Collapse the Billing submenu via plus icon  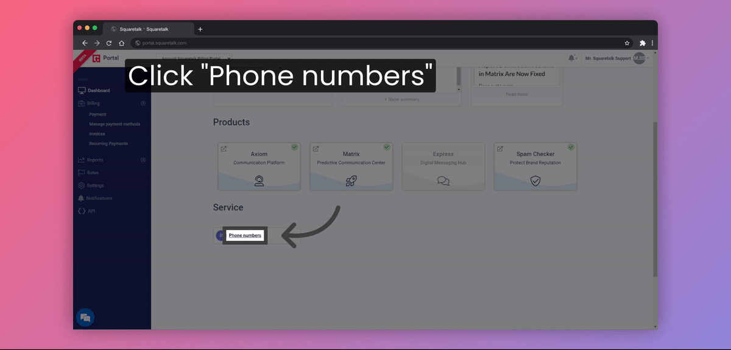(143, 103)
